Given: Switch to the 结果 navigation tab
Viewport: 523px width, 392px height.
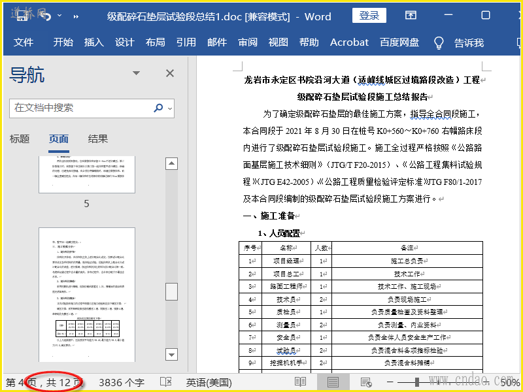Looking at the screenshot, I should click(x=97, y=139).
